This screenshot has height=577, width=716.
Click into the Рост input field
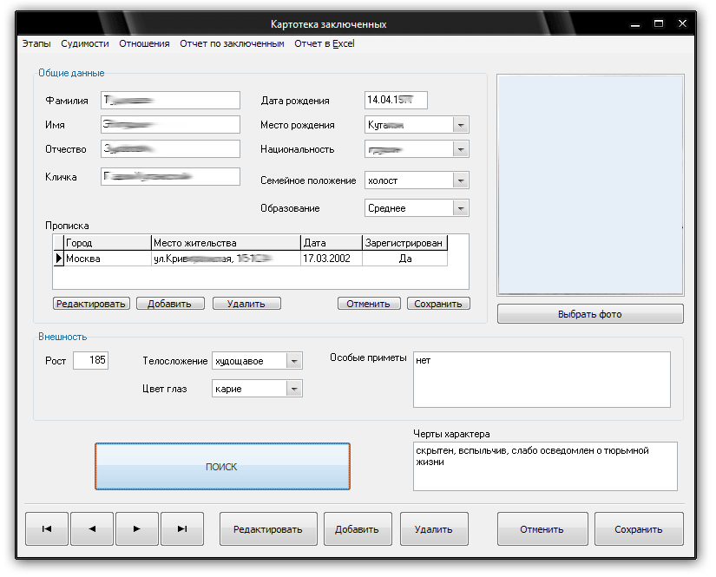(91, 360)
